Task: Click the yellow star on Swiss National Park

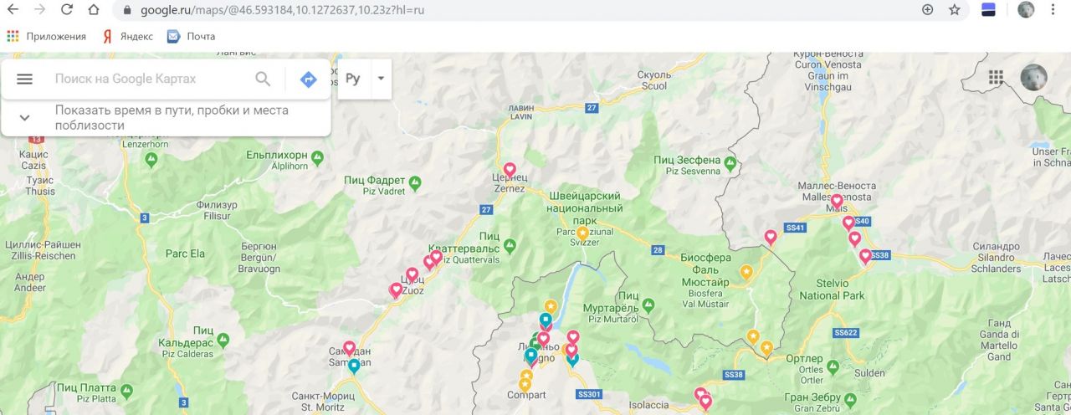Action: coord(582,233)
